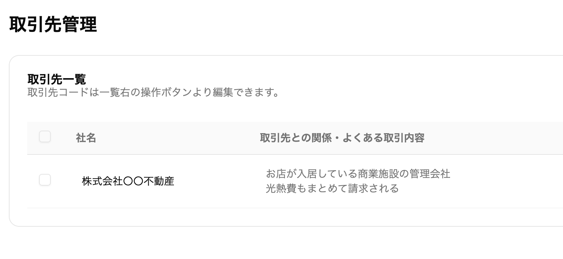This screenshot has height=259, width=563.
Task: Click the 社名 cell of the first row
Action: coord(128,181)
